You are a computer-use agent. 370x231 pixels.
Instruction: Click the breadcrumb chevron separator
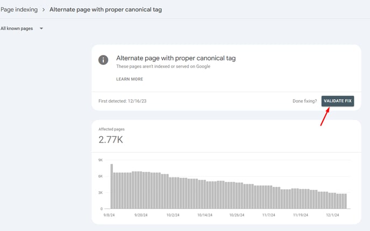[44, 10]
